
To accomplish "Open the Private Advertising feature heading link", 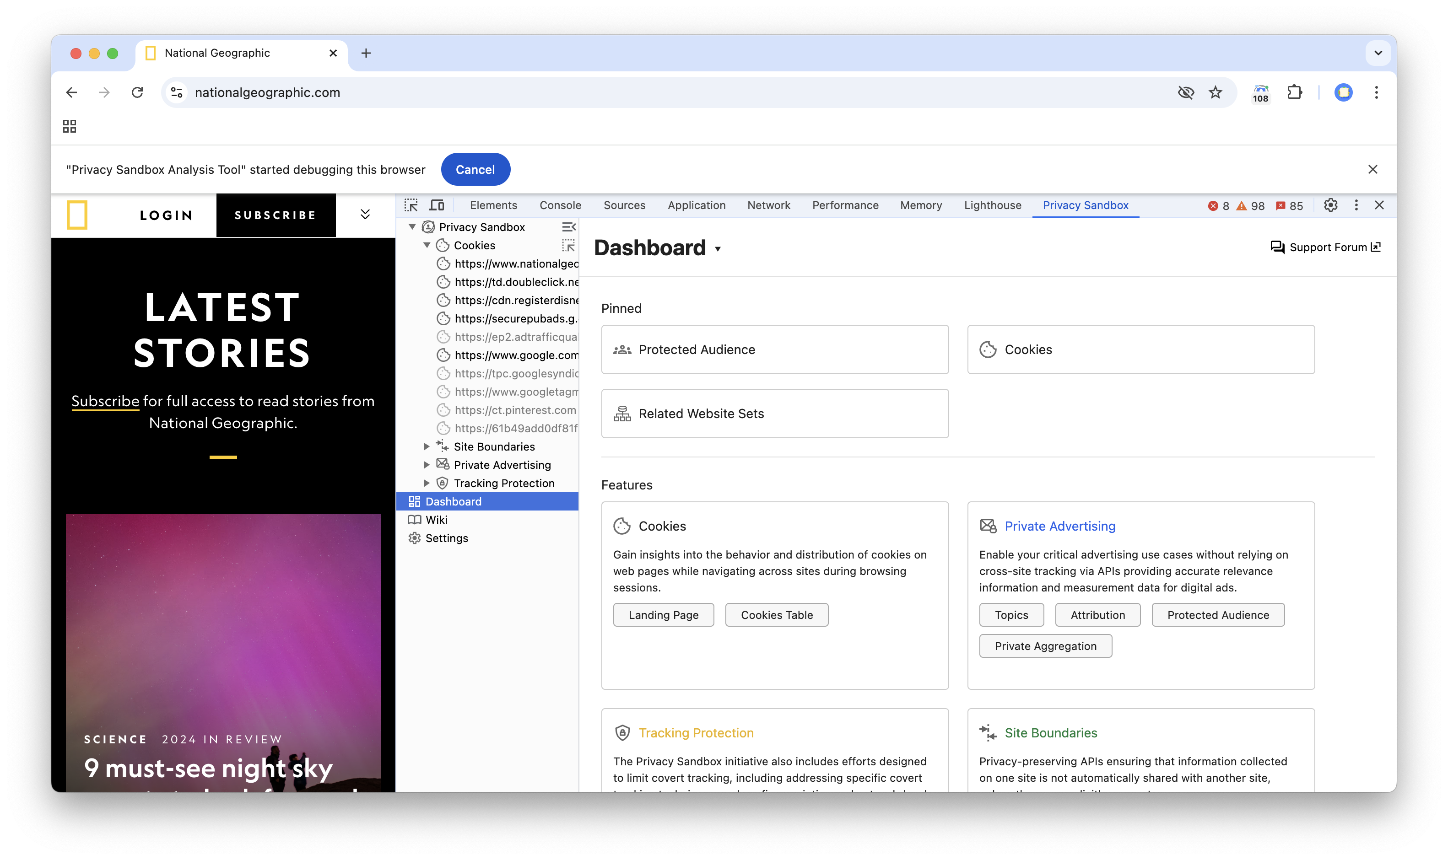I will (x=1059, y=526).
